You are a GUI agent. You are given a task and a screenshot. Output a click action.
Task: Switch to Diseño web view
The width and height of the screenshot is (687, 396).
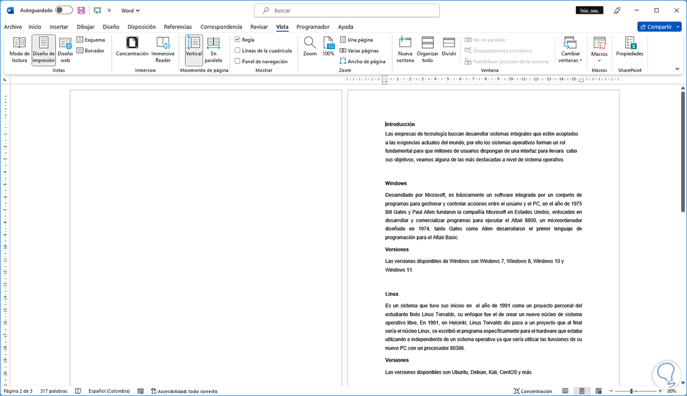(65, 50)
